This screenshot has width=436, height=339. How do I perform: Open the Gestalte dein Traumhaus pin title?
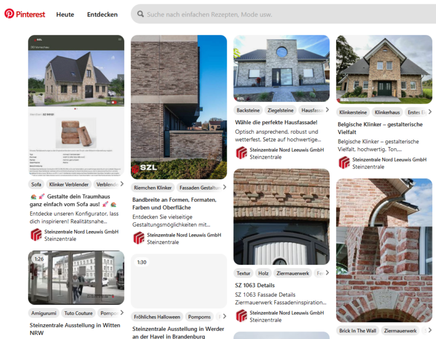pos(73,200)
